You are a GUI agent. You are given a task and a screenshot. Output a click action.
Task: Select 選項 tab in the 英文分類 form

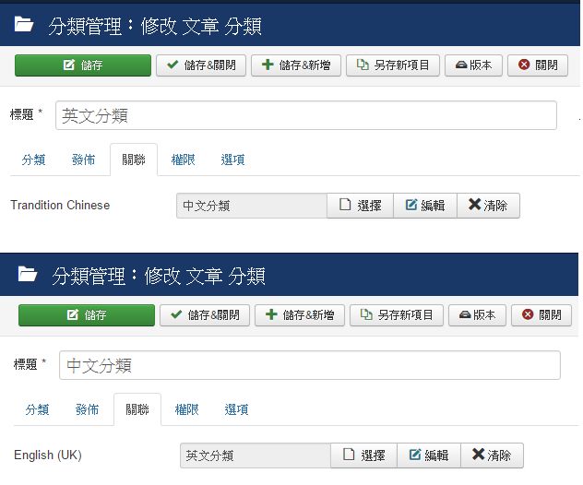(x=232, y=160)
